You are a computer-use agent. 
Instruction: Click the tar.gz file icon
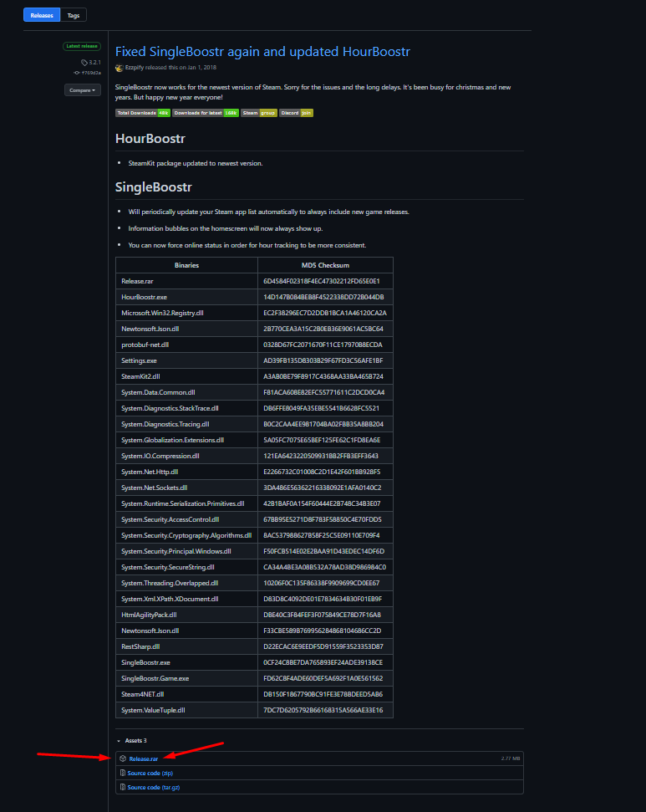(123, 787)
